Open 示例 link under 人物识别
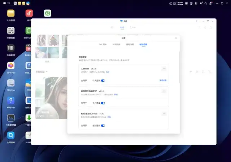Image resolution: width=231 pixels, height=162 pixels. click(108, 72)
